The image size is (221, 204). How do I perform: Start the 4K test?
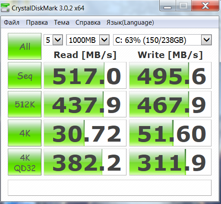tap(25, 133)
